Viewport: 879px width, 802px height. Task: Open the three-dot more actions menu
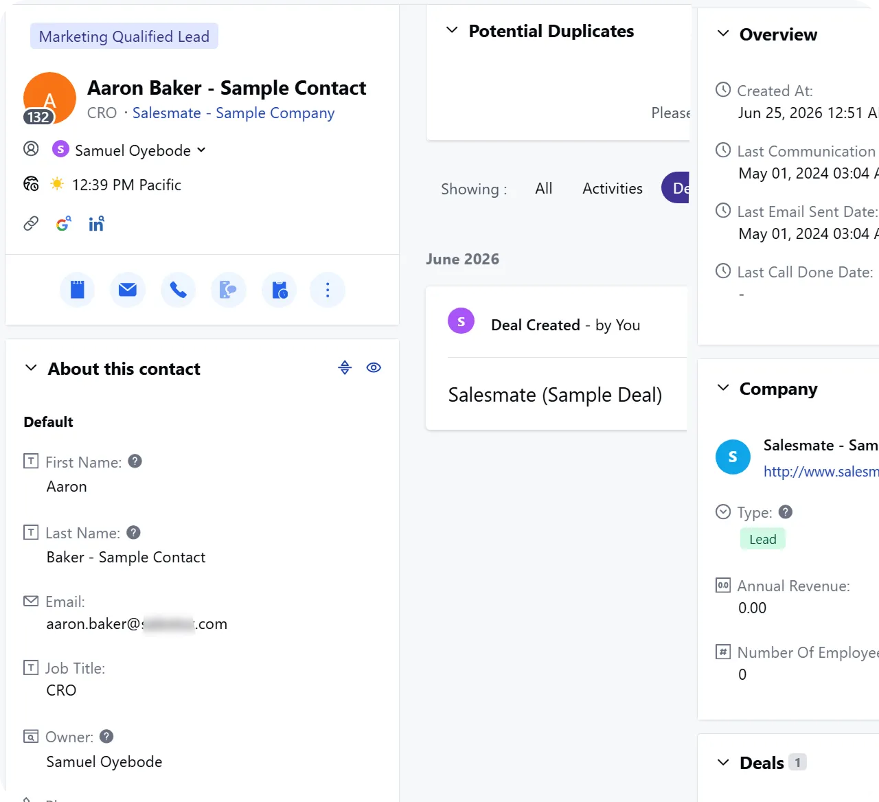328,290
